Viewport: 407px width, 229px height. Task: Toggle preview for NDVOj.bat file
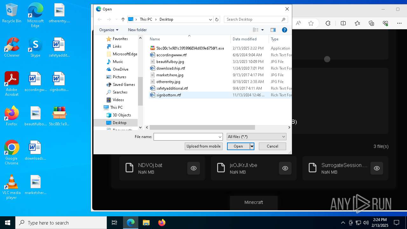194,168
